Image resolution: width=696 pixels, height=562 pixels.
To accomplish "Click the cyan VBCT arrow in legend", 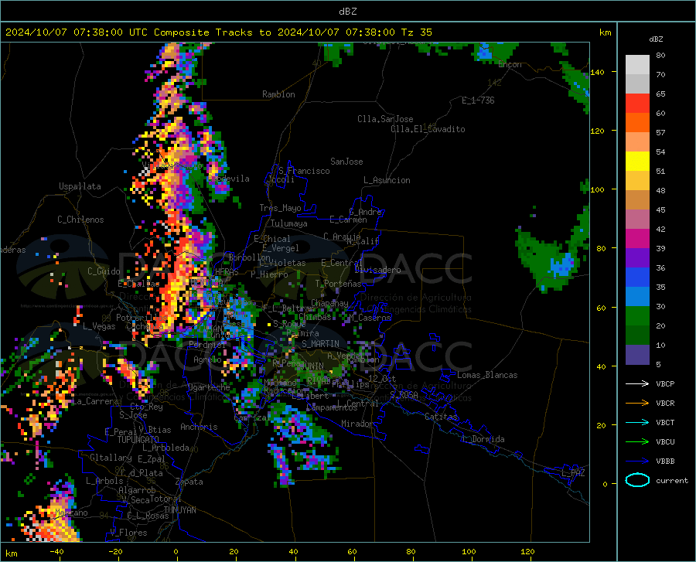I will pyautogui.click(x=637, y=422).
